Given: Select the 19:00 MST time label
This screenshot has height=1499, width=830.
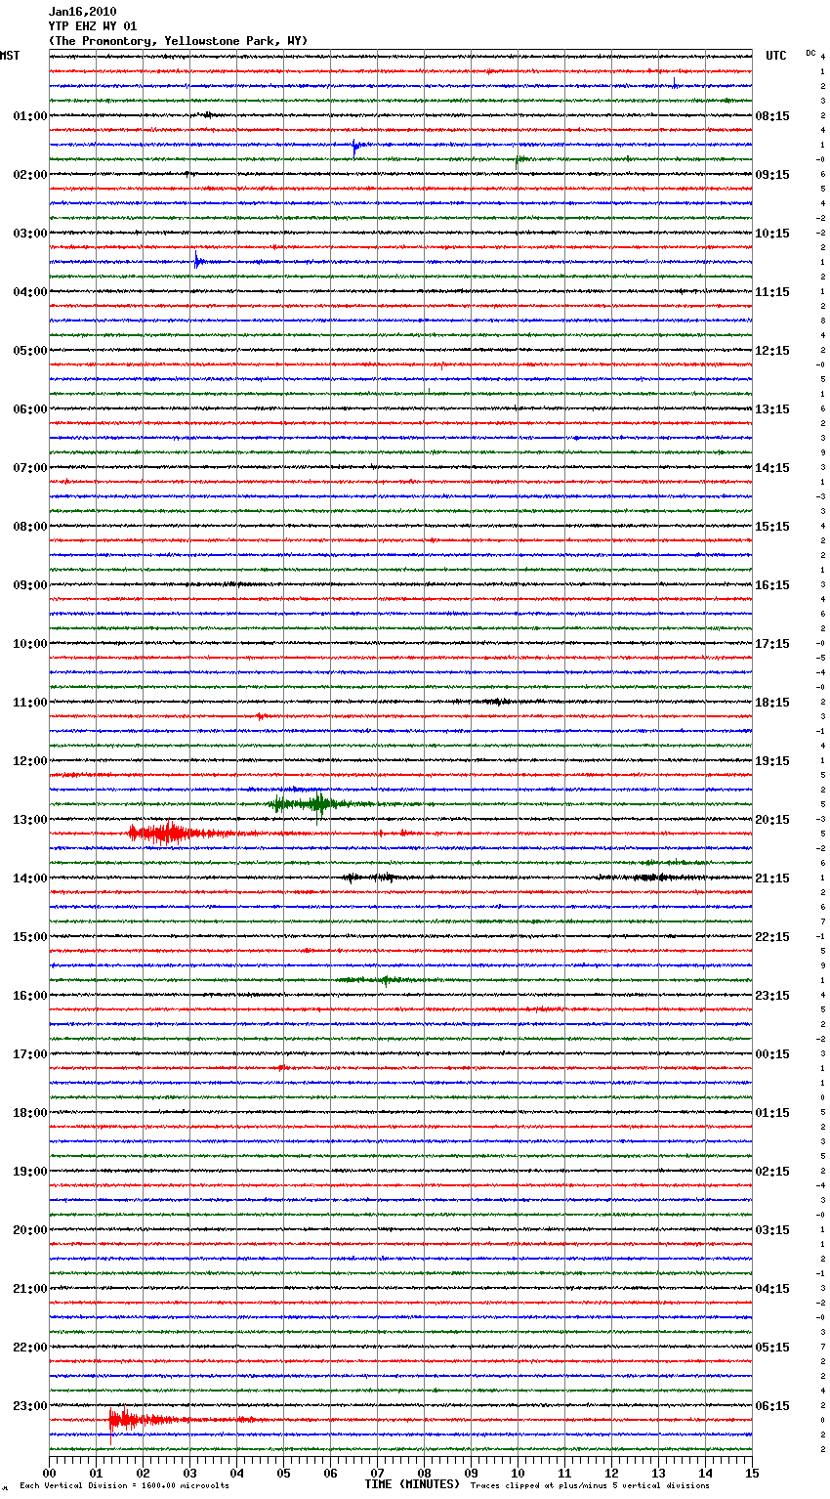Looking at the screenshot, I should pyautogui.click(x=30, y=1172).
